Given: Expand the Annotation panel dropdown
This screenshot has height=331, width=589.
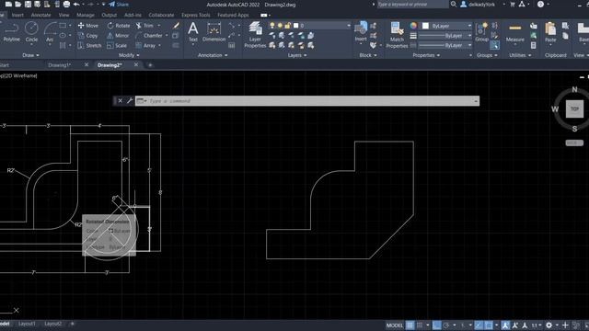Looking at the screenshot, I should click(213, 55).
